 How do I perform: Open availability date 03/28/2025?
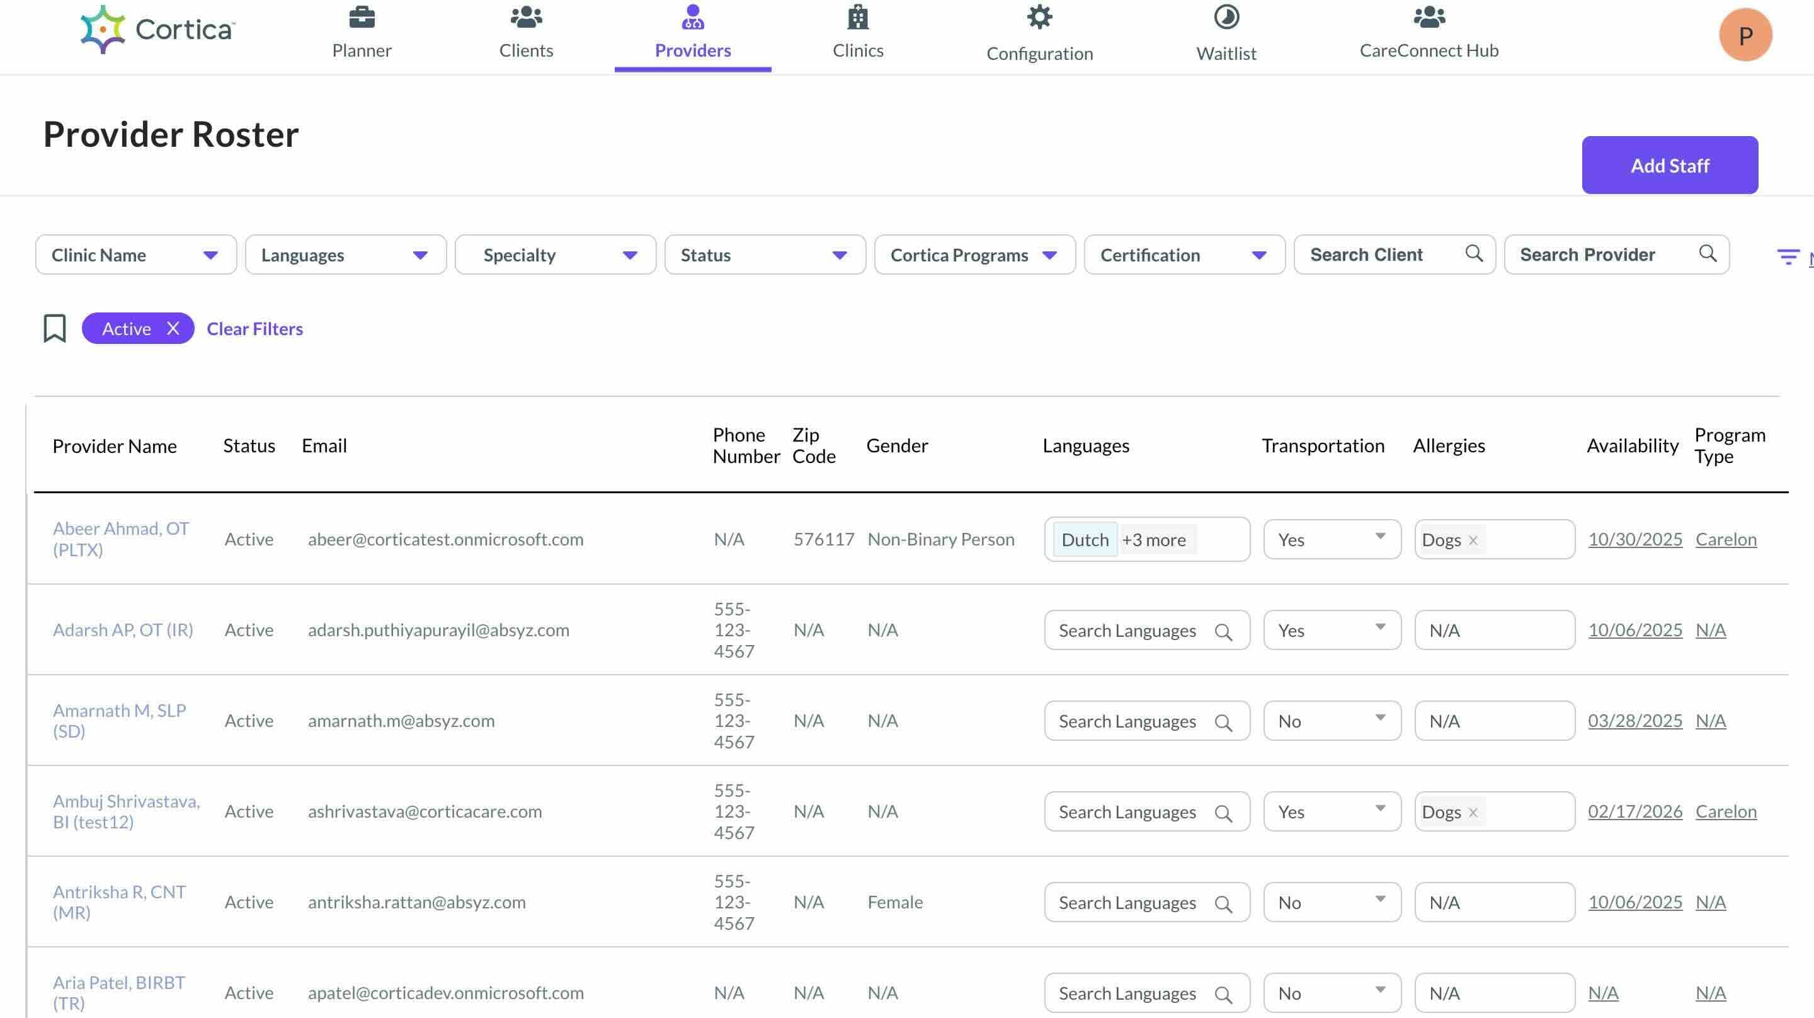click(x=1635, y=721)
